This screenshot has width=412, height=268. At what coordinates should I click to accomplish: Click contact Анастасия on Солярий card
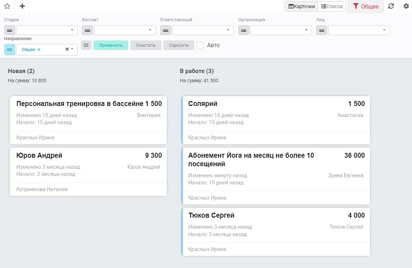(351, 115)
